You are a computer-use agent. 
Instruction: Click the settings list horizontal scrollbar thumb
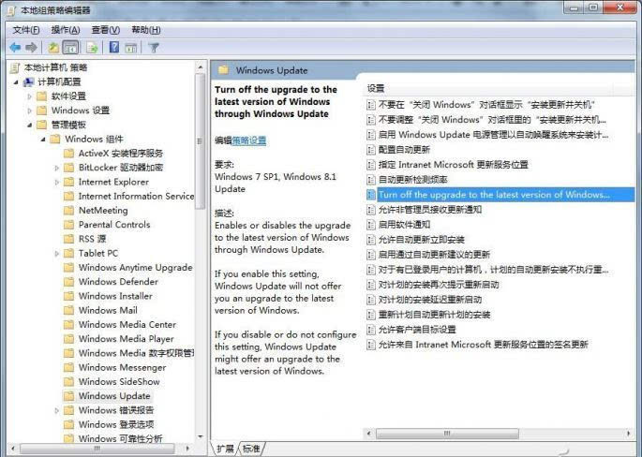447,434
